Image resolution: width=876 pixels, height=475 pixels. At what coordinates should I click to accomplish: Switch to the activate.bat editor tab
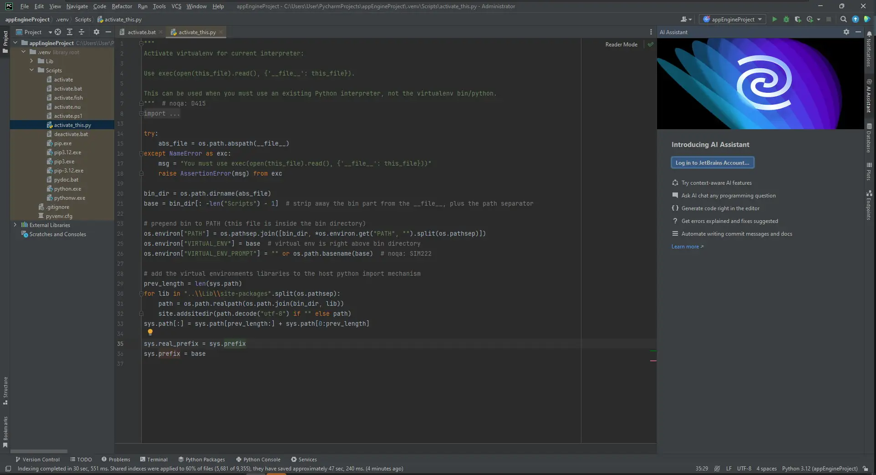(141, 32)
